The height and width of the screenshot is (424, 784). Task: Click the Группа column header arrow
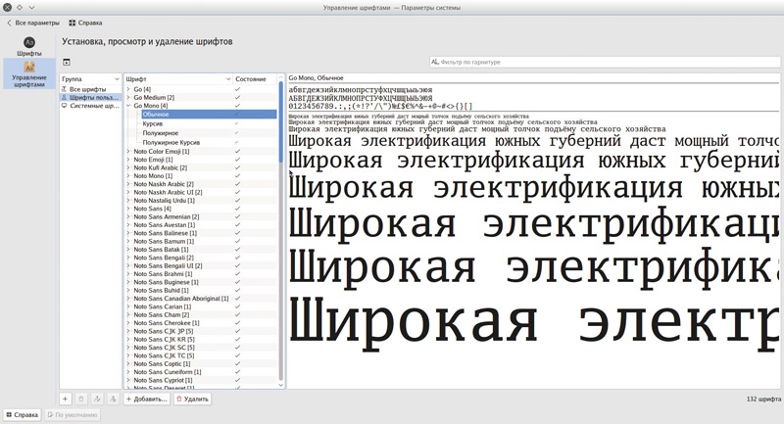117,79
